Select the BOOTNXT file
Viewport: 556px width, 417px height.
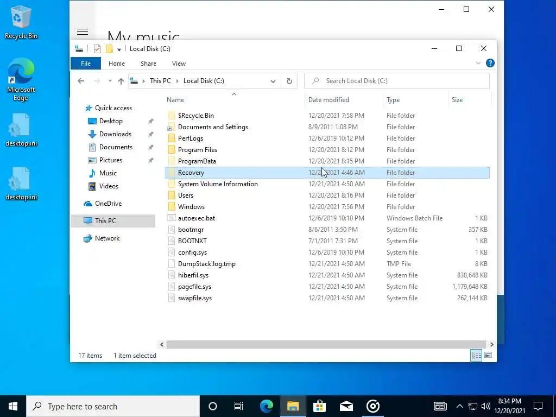click(192, 241)
